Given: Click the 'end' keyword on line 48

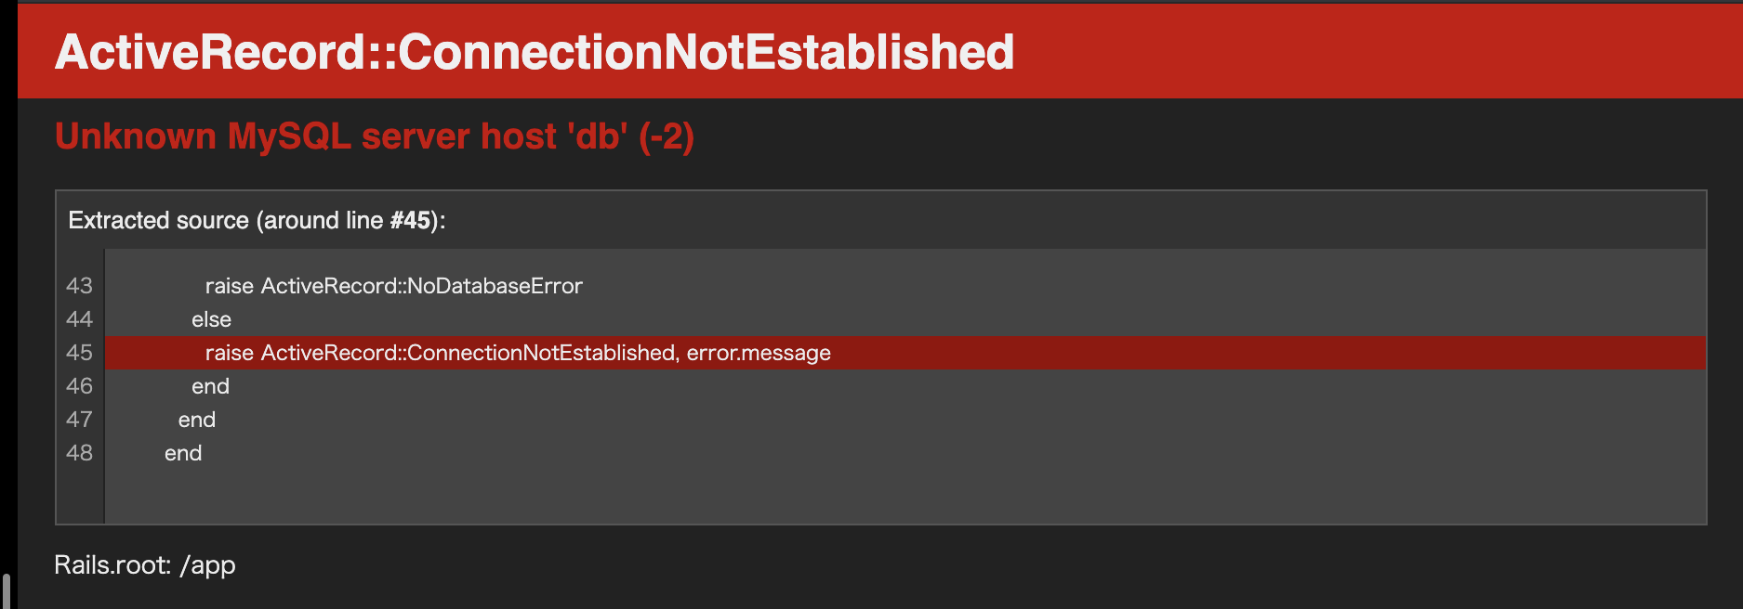Looking at the screenshot, I should [183, 453].
